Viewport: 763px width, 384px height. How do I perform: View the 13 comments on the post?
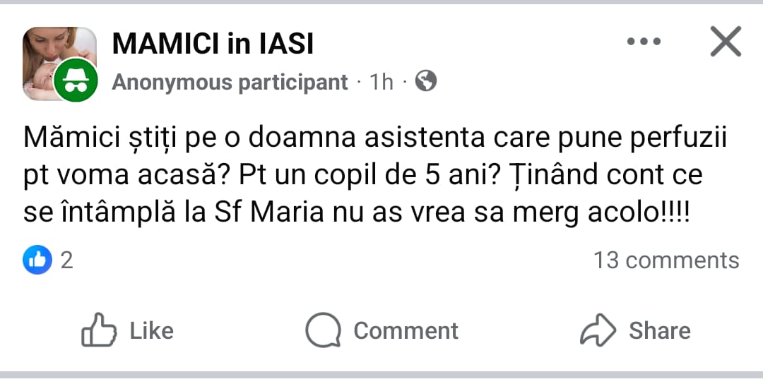(x=666, y=260)
